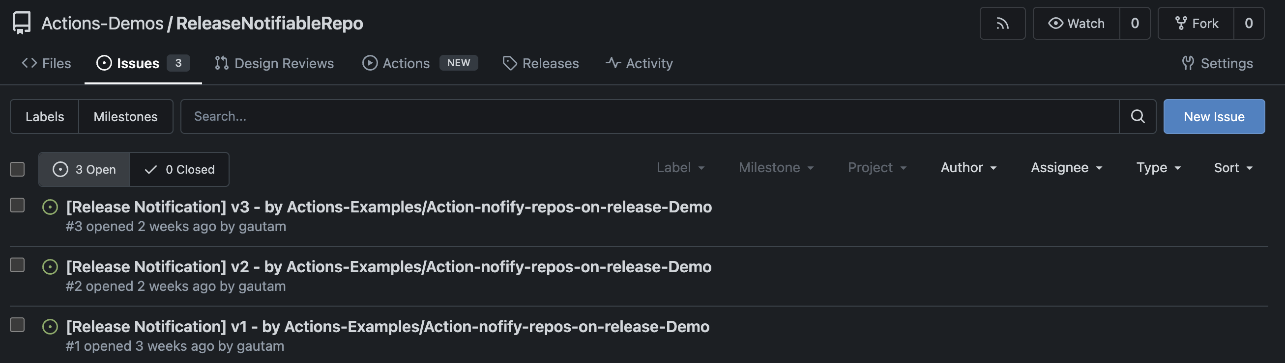
Task: Toggle the select-all issues checkbox
Action: pyautogui.click(x=18, y=169)
